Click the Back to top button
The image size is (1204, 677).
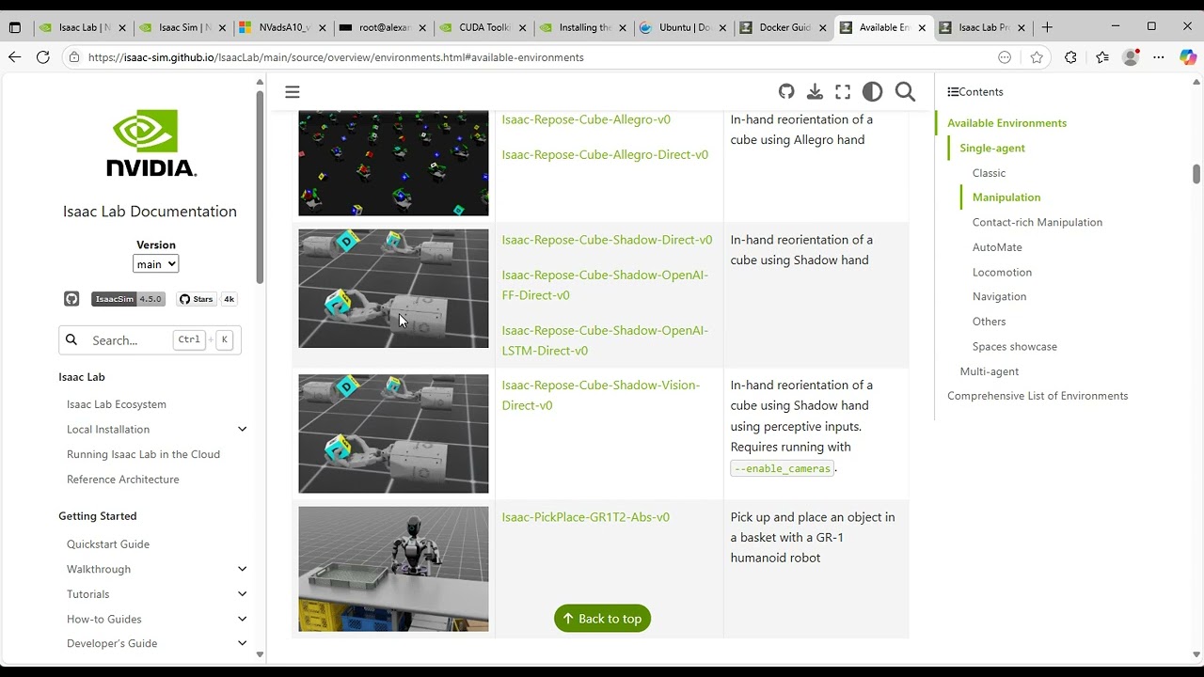[602, 618]
